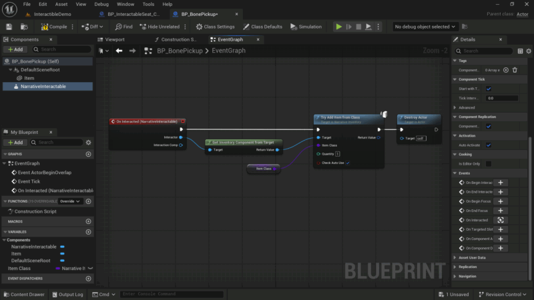This screenshot has width=534, height=300.
Task: Click the My Blueprint settings gear
Action: [x=89, y=143]
